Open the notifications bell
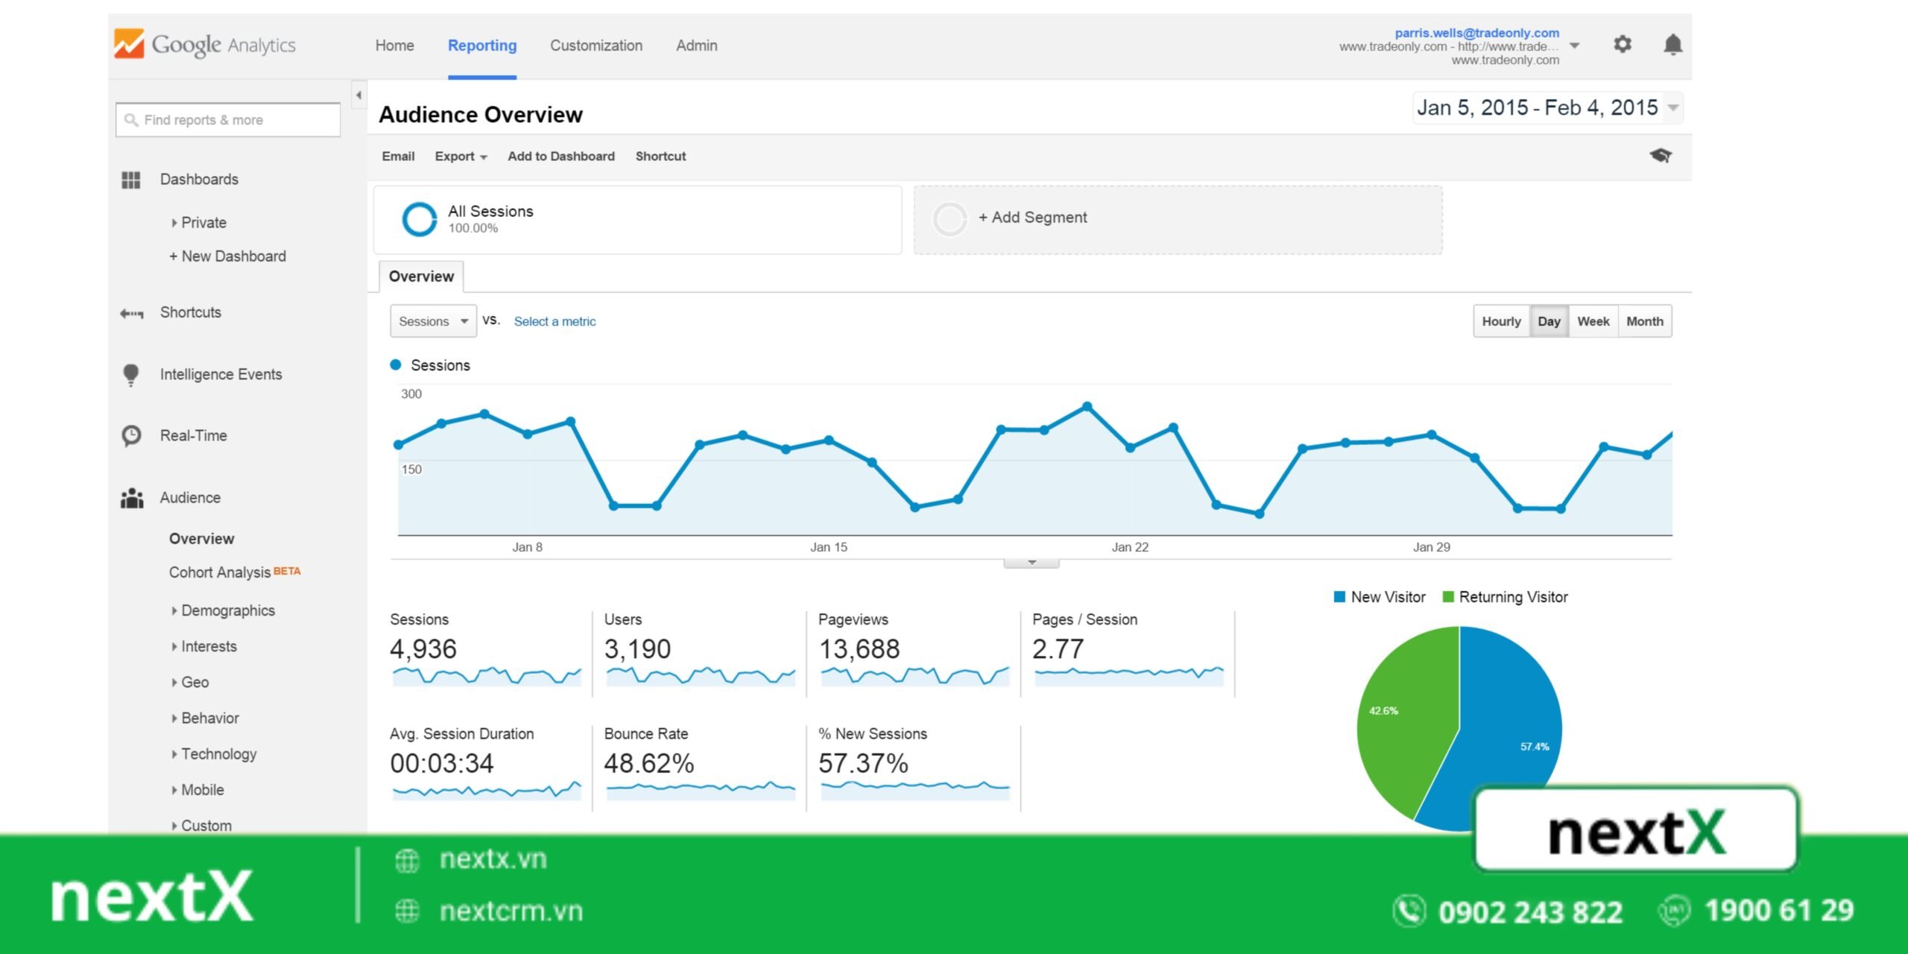The width and height of the screenshot is (1908, 954). pos(1672,45)
